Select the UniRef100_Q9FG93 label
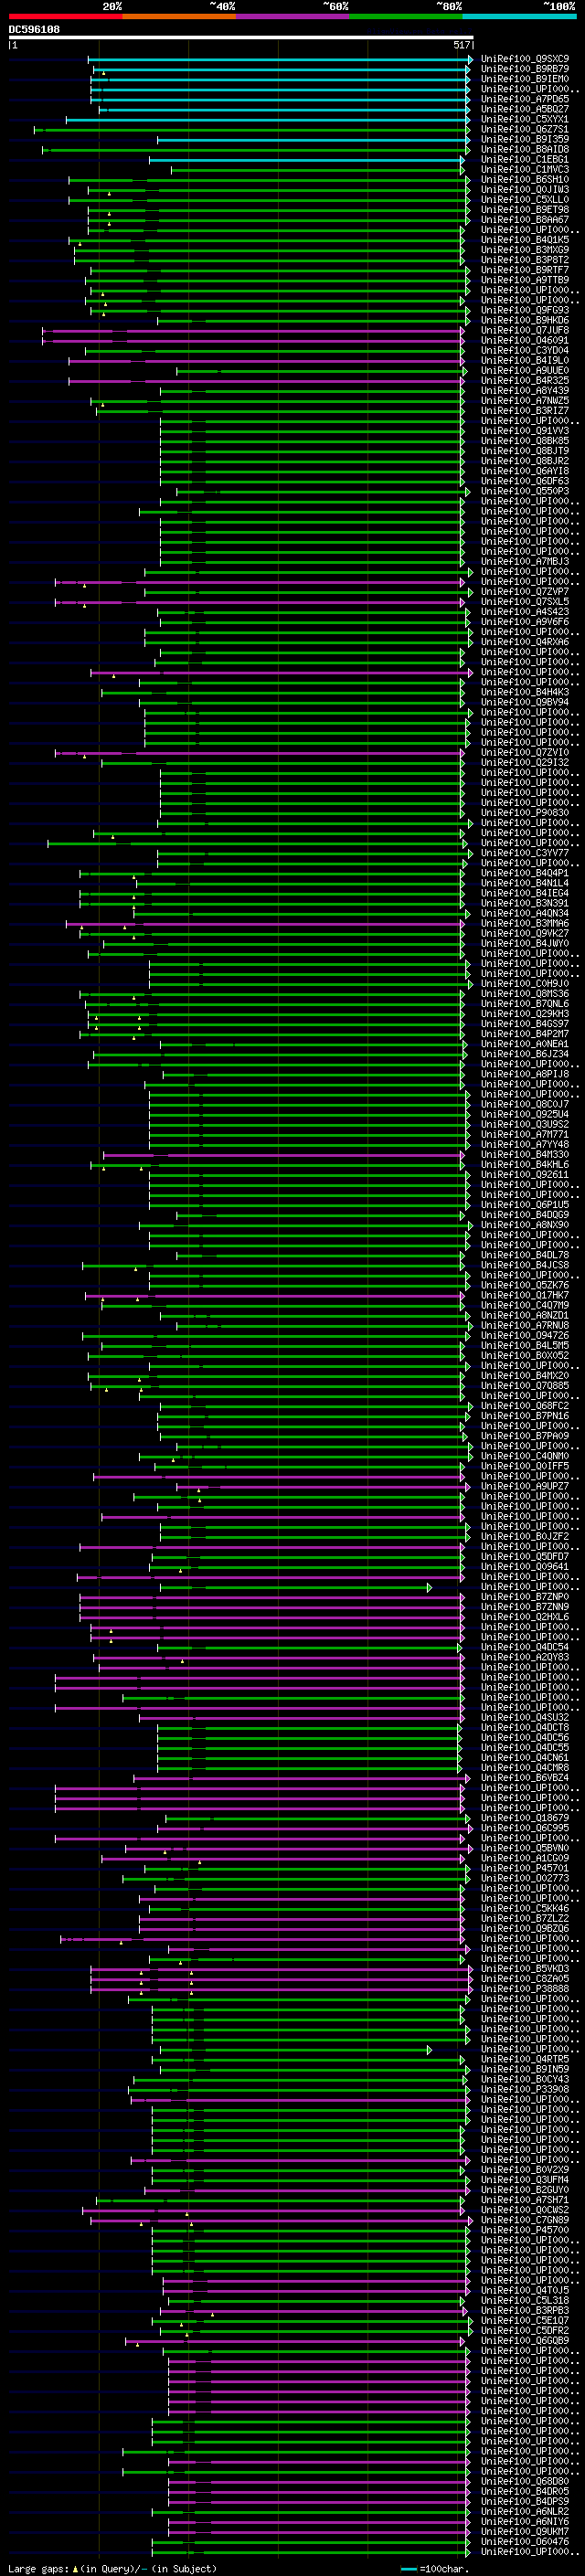Image resolution: width=585 pixels, height=2576 pixels. (524, 310)
